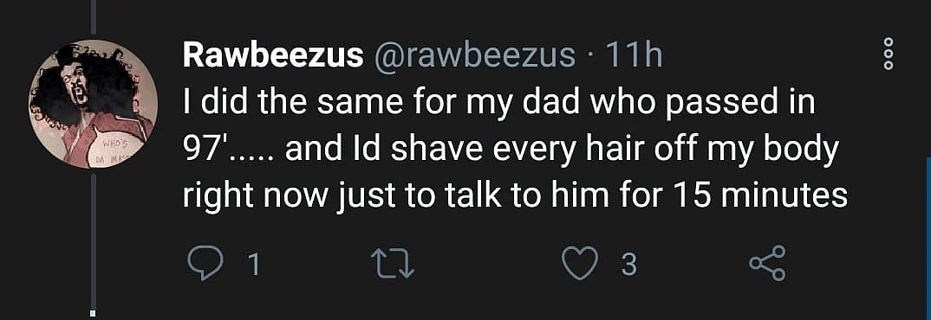Retweet this post using the retweet icon

pos(392,265)
